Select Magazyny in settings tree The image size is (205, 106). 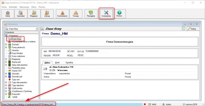click(16, 59)
